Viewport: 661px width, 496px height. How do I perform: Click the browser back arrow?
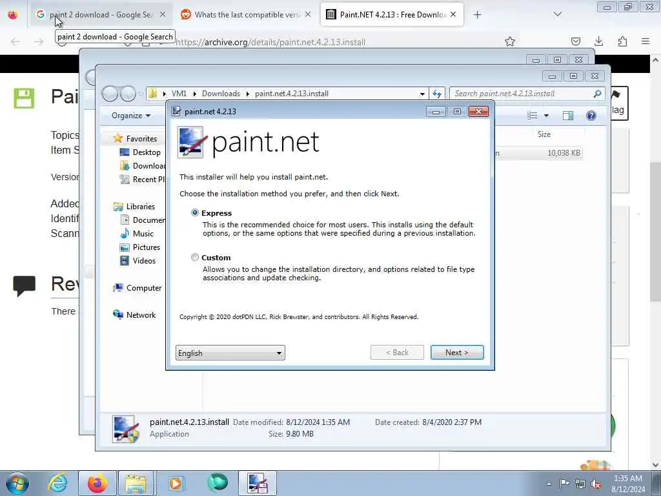(15, 41)
